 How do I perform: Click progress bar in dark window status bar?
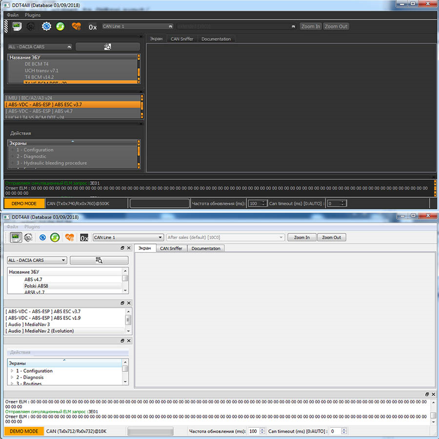pyautogui.click(x=160, y=203)
